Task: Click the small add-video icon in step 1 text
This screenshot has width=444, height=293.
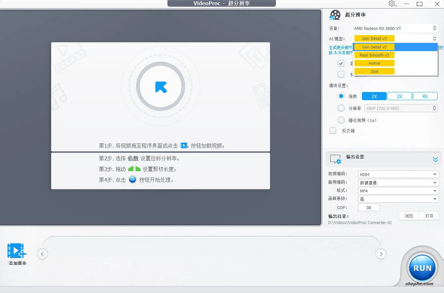Action: click(184, 146)
